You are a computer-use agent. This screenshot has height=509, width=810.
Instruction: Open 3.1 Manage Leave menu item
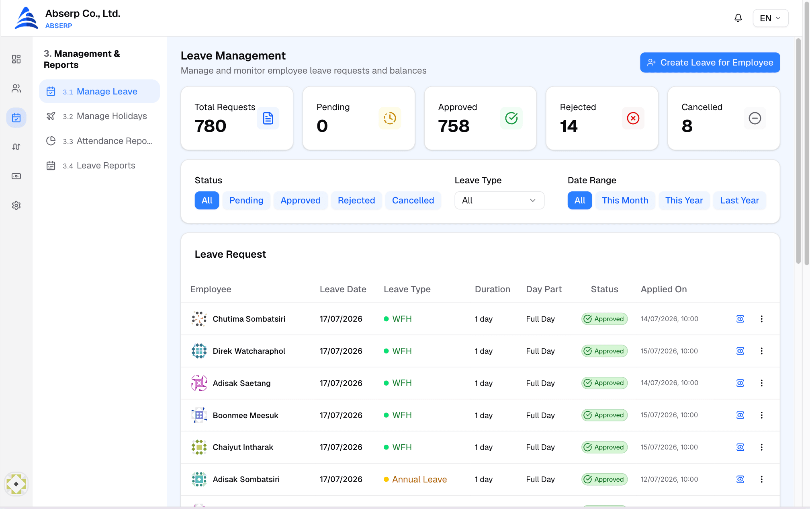[x=99, y=91]
